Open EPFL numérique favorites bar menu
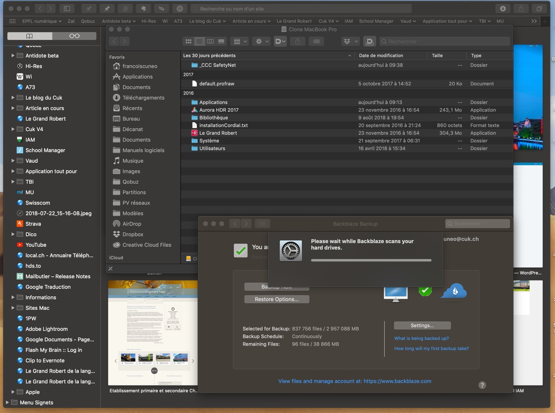The height and width of the screenshot is (413, 555). tap(42, 21)
